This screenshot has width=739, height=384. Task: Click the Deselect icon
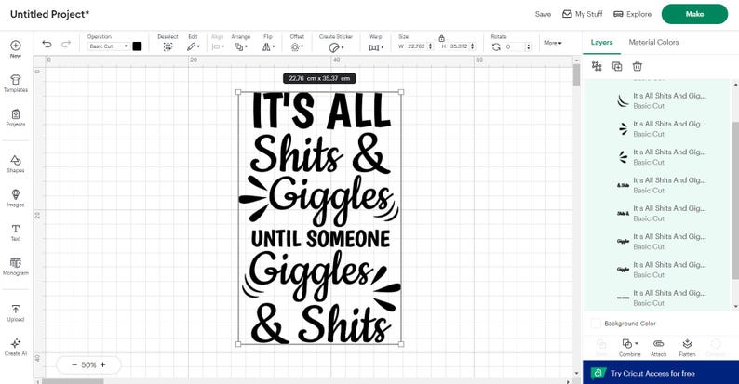pos(168,46)
